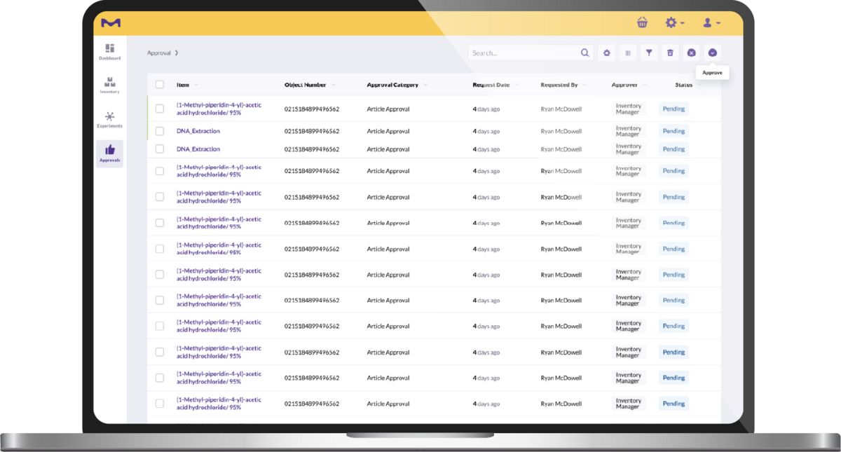Open the filter funnel icon
The image size is (841, 452).
(x=649, y=53)
